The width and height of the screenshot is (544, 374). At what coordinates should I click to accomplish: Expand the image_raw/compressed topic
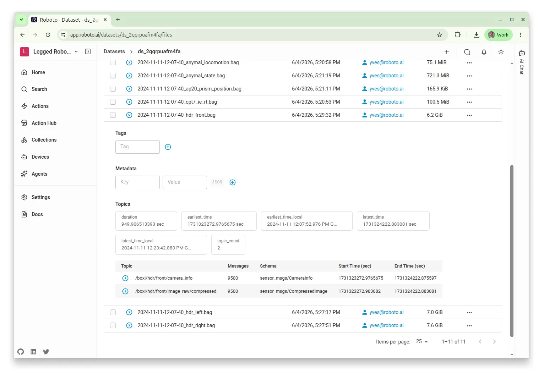[125, 291]
